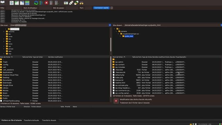Image resolution: width=222 pixels, height=125 pixels.
Task: Select the .CFUserTextEncoding file
Action: click(11, 101)
